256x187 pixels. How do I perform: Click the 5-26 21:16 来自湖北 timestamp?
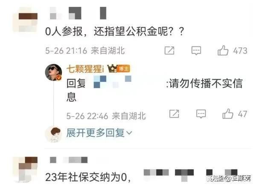[85, 51]
